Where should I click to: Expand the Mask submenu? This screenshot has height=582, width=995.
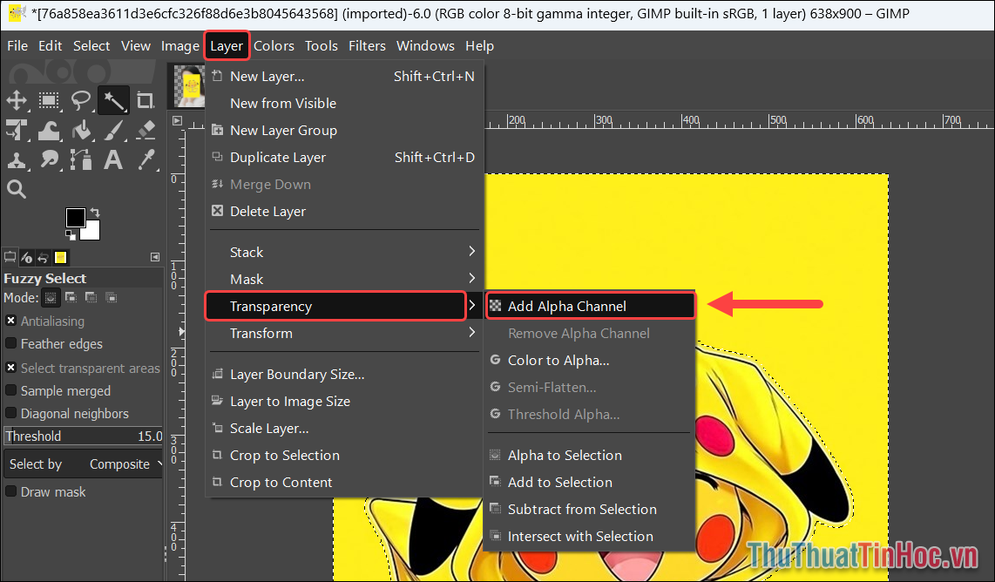pos(344,280)
